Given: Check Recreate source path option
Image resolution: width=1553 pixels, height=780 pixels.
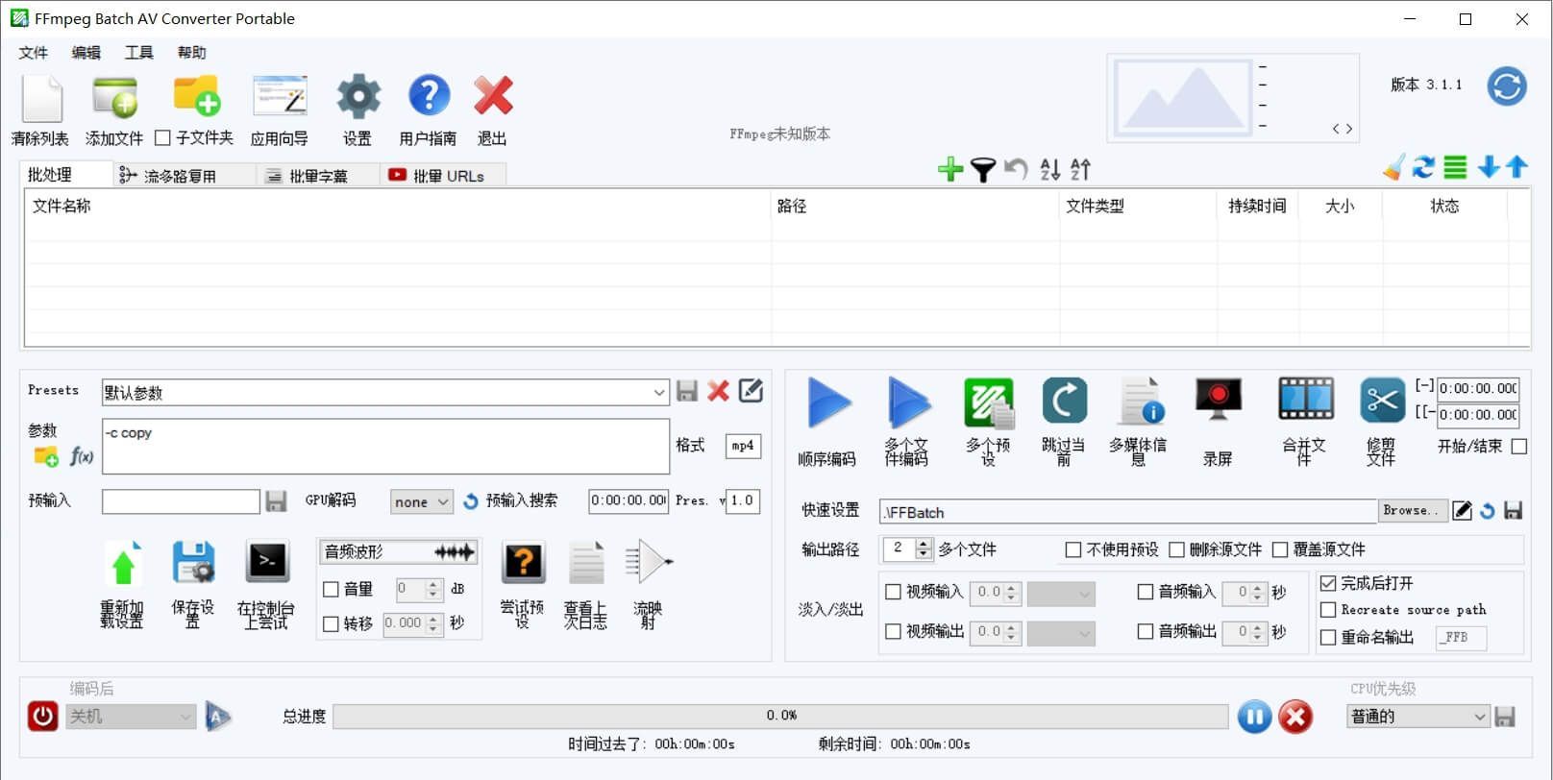Looking at the screenshot, I should pos(1328,610).
